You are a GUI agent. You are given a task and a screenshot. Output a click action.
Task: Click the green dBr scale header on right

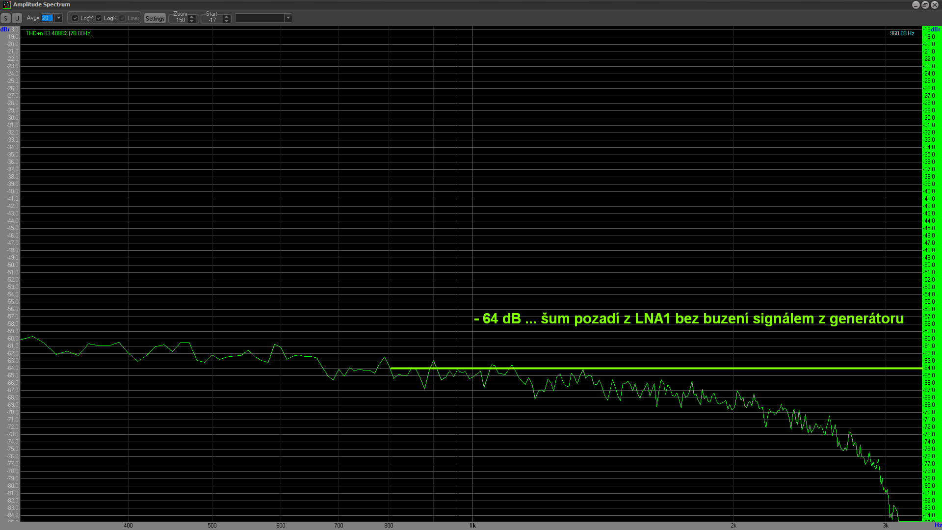point(932,29)
